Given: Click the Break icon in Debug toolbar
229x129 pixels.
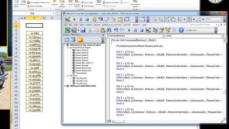Looking at the screenshot, I should tap(81, 19).
